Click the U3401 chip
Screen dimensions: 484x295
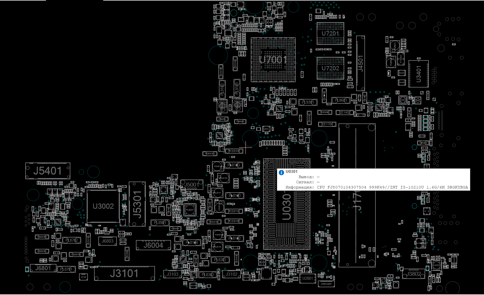419,74
